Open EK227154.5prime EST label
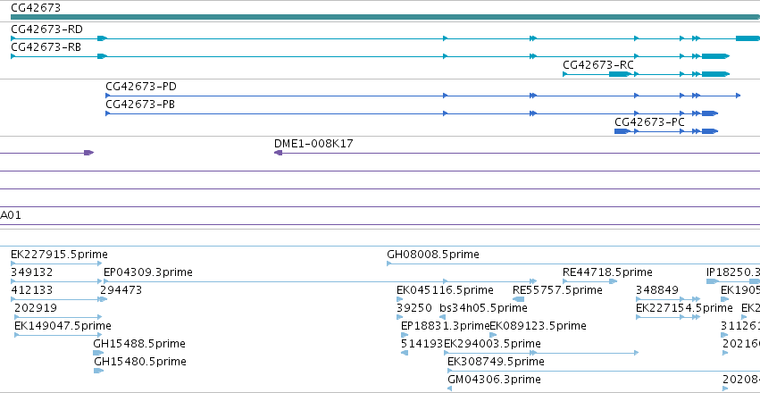 pyautogui.click(x=684, y=308)
